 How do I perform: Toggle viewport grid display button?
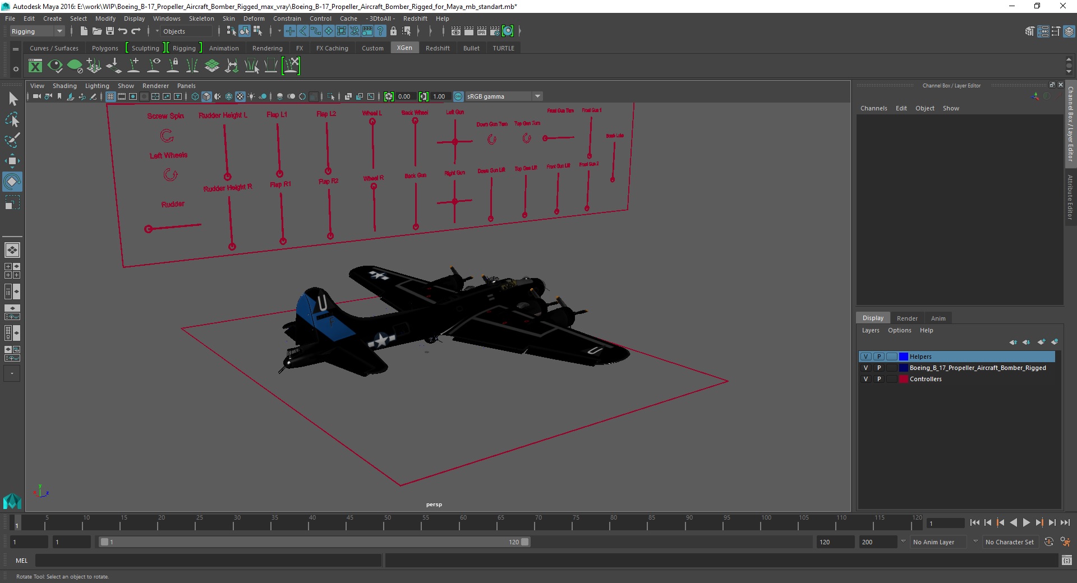pyautogui.click(x=111, y=96)
